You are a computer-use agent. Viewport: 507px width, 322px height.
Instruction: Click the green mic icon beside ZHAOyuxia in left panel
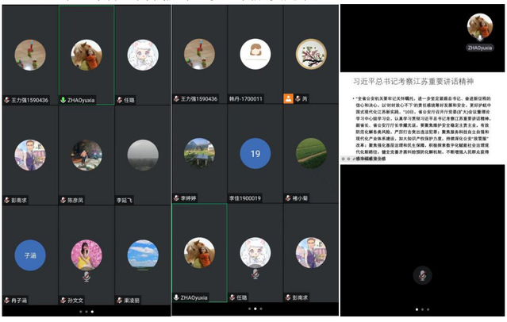63,100
